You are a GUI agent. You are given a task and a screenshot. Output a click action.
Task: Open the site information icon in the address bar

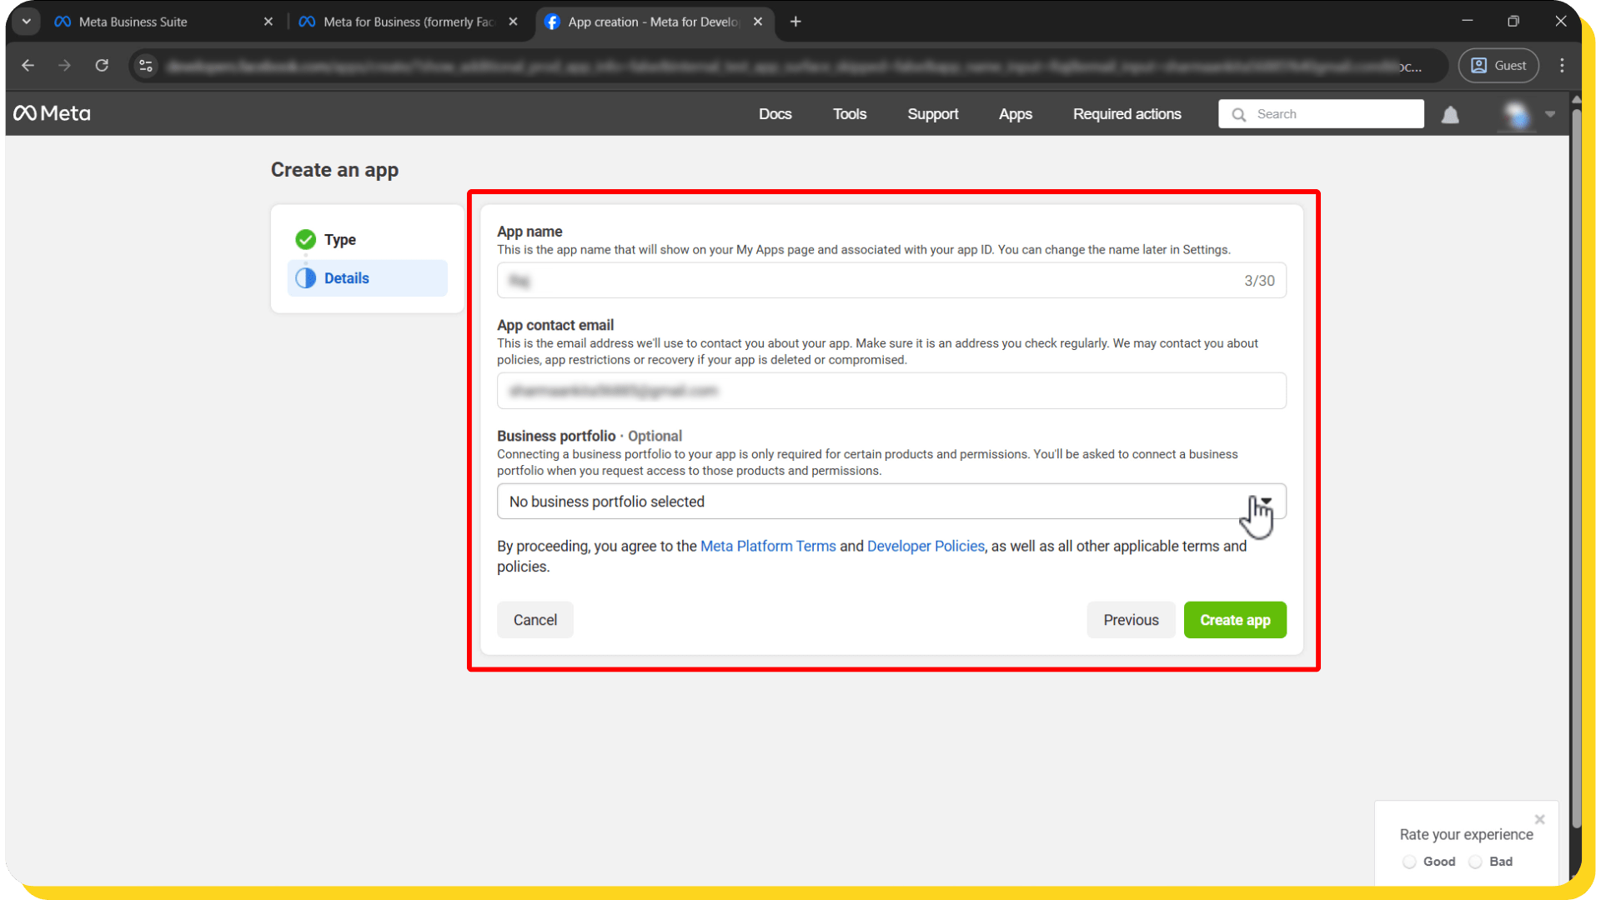[x=146, y=65]
